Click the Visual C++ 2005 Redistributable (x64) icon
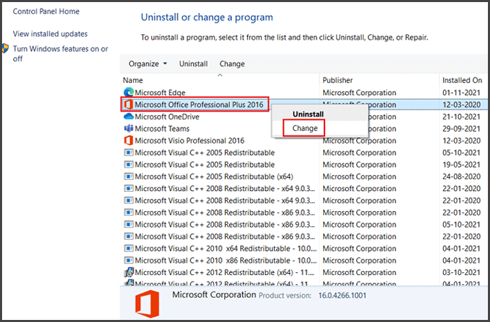The width and height of the screenshot is (490, 322). [x=128, y=177]
